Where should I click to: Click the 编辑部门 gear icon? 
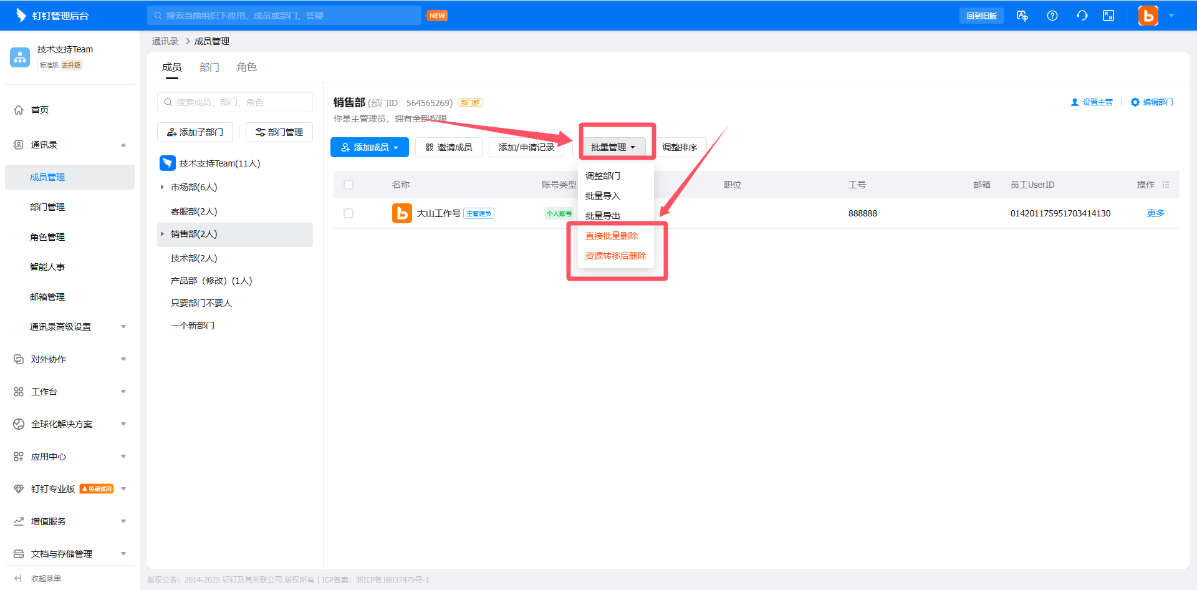click(x=1135, y=102)
